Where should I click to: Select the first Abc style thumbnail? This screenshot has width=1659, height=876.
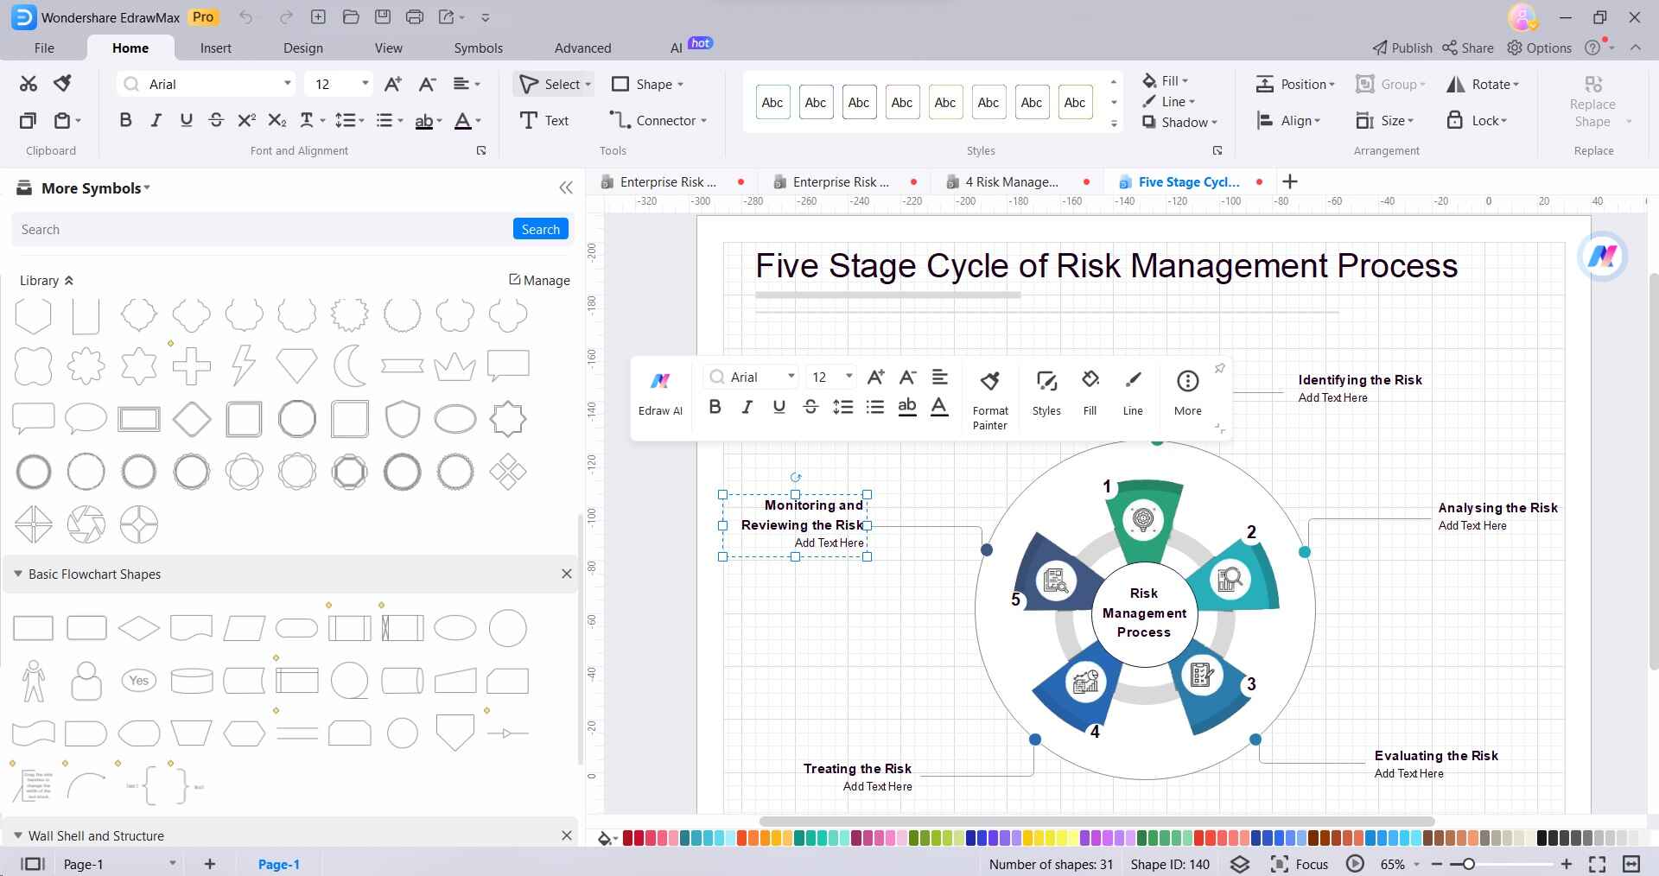pyautogui.click(x=772, y=102)
